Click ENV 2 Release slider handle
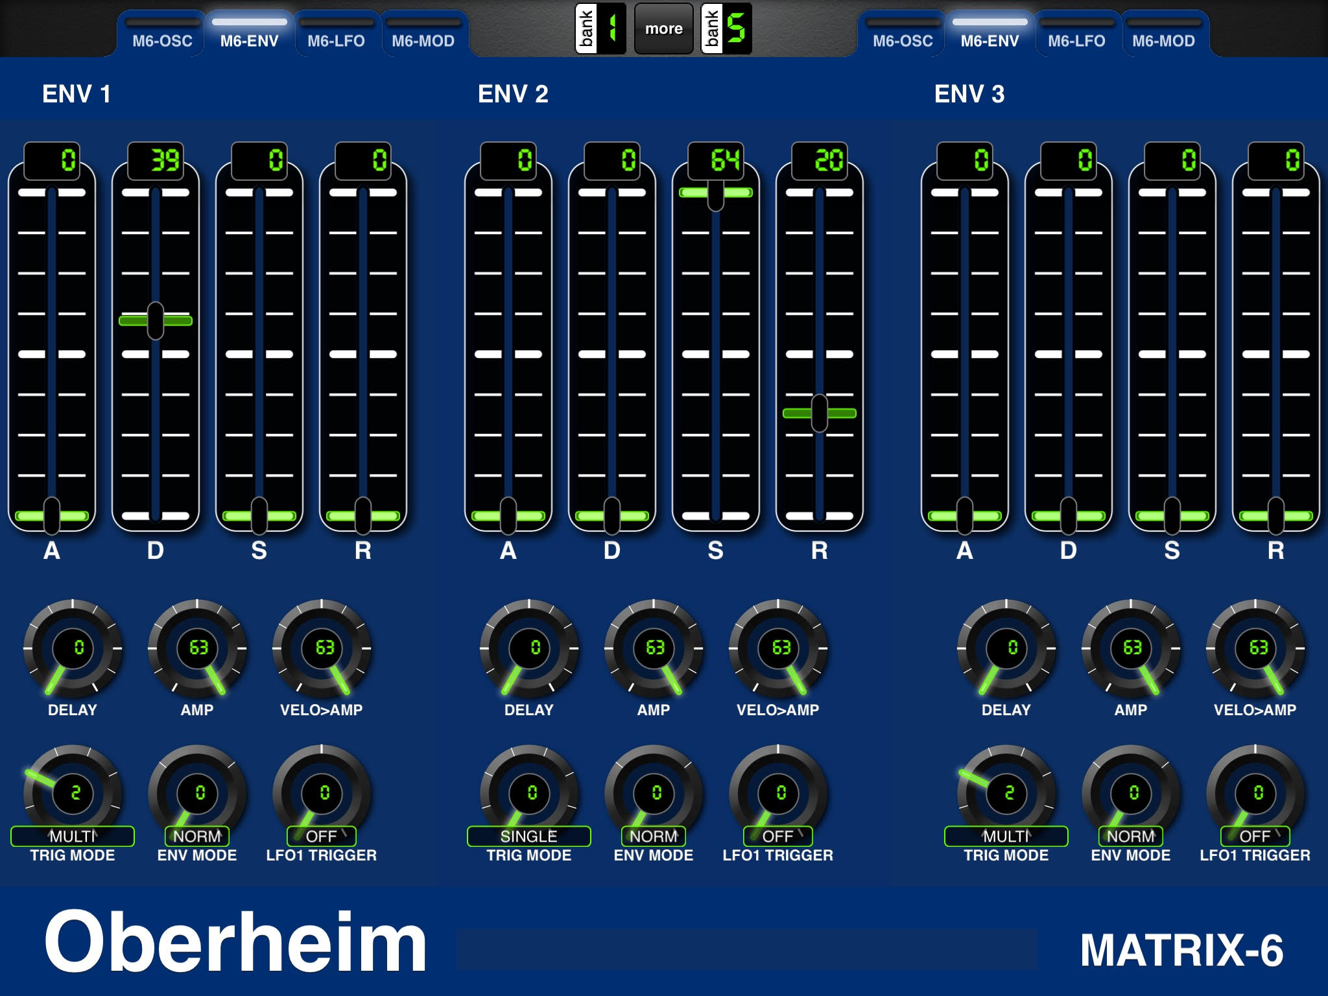 click(820, 413)
